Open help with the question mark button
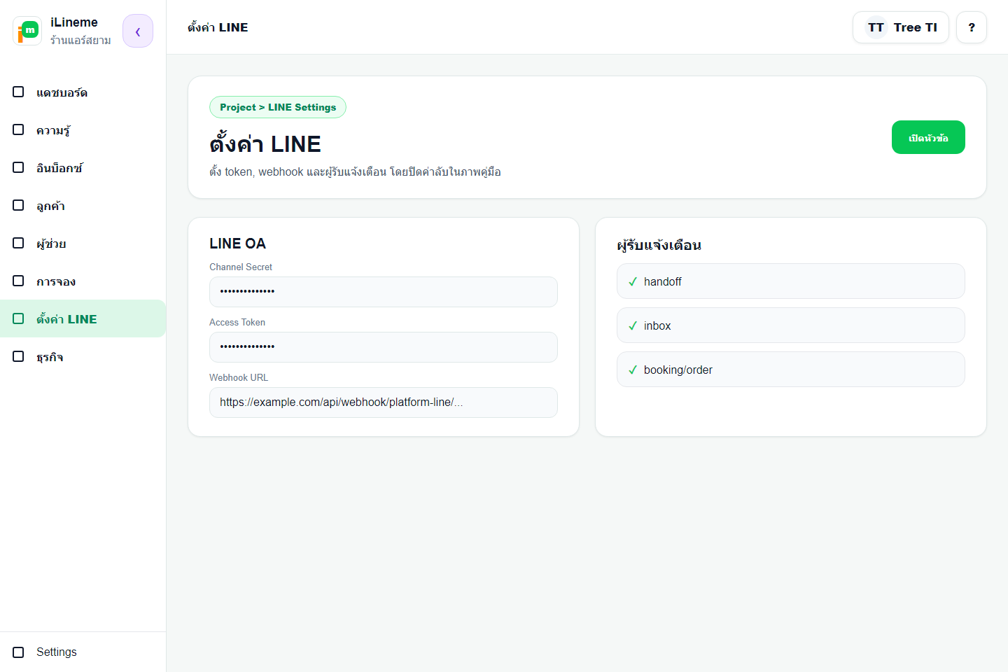 click(972, 27)
